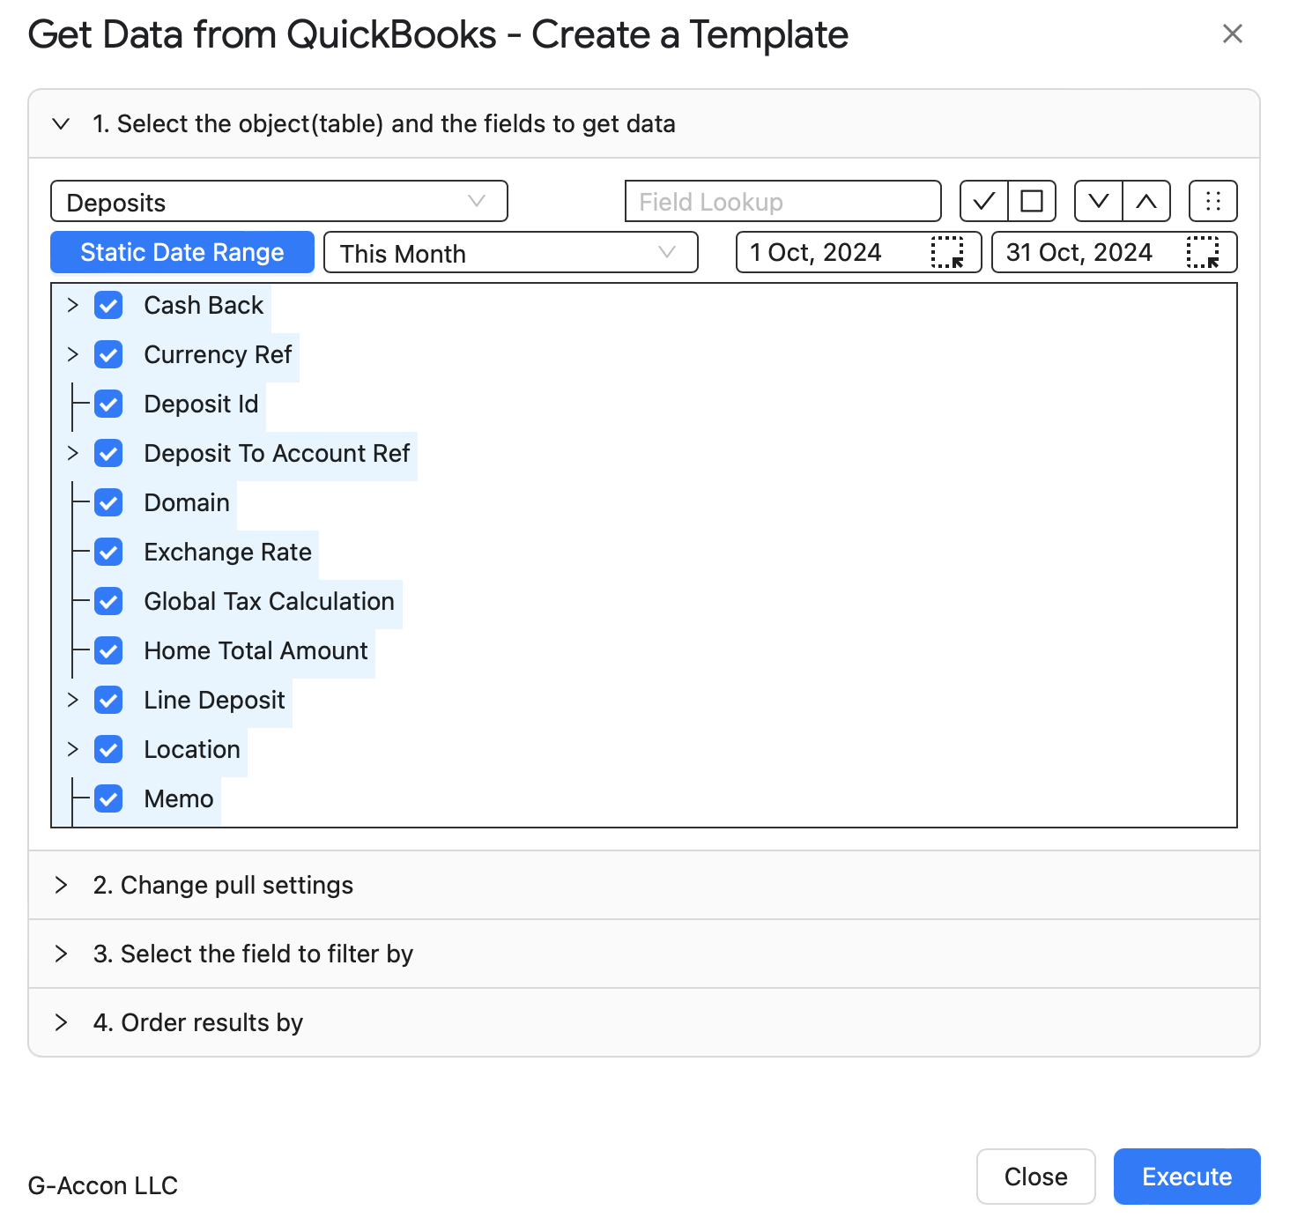Pick cell for end date 31 Oct, 2024
This screenshot has height=1225, width=1290.
point(1203,252)
